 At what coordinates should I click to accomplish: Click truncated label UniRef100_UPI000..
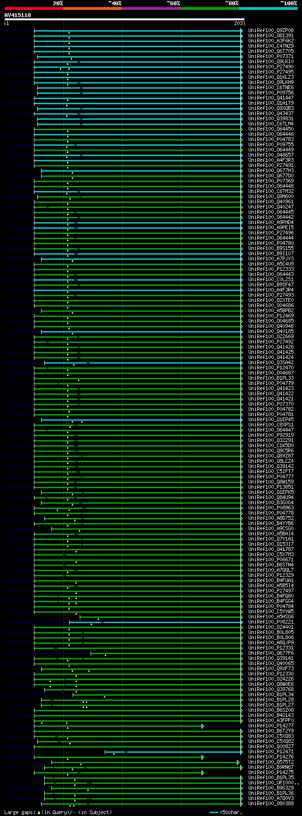pyautogui.click(x=274, y=783)
